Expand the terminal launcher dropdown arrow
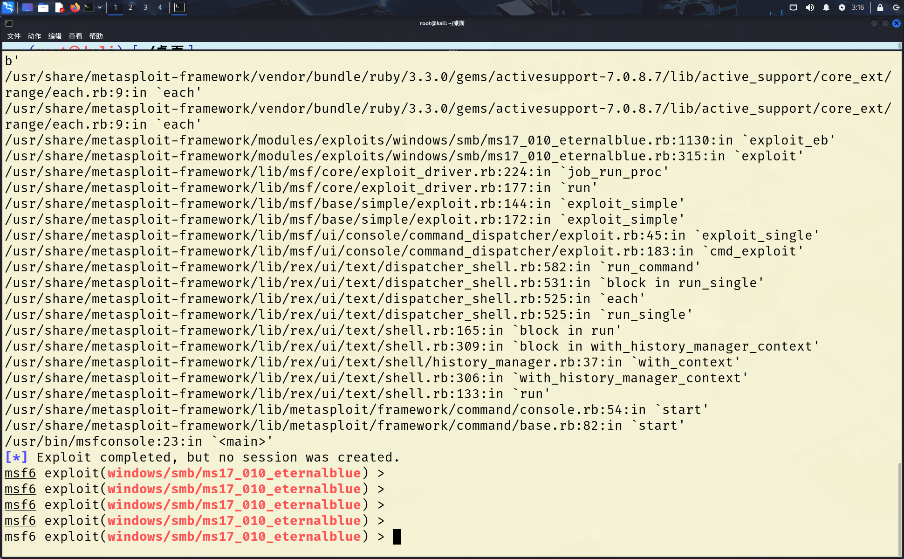Viewport: 904px width, 559px height. [x=100, y=7]
